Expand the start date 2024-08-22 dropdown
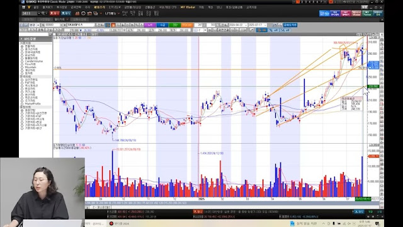This screenshot has height=227, width=403. (246, 25)
